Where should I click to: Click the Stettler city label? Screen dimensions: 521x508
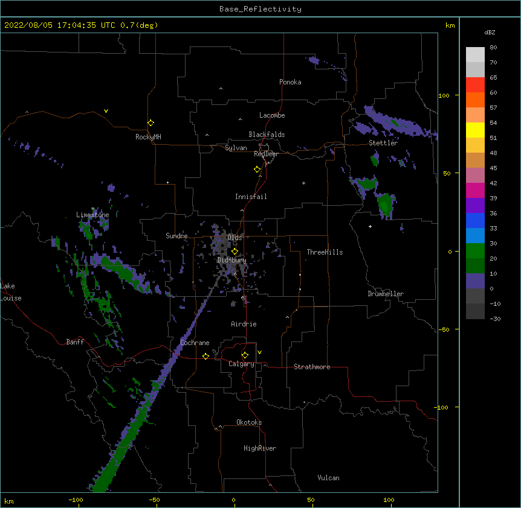pyautogui.click(x=383, y=143)
